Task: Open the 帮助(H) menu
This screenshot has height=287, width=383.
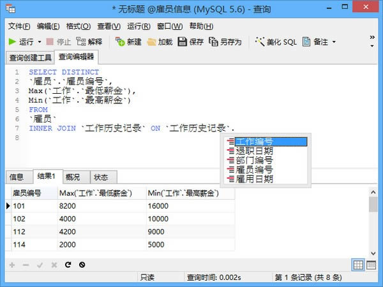Action: point(201,26)
